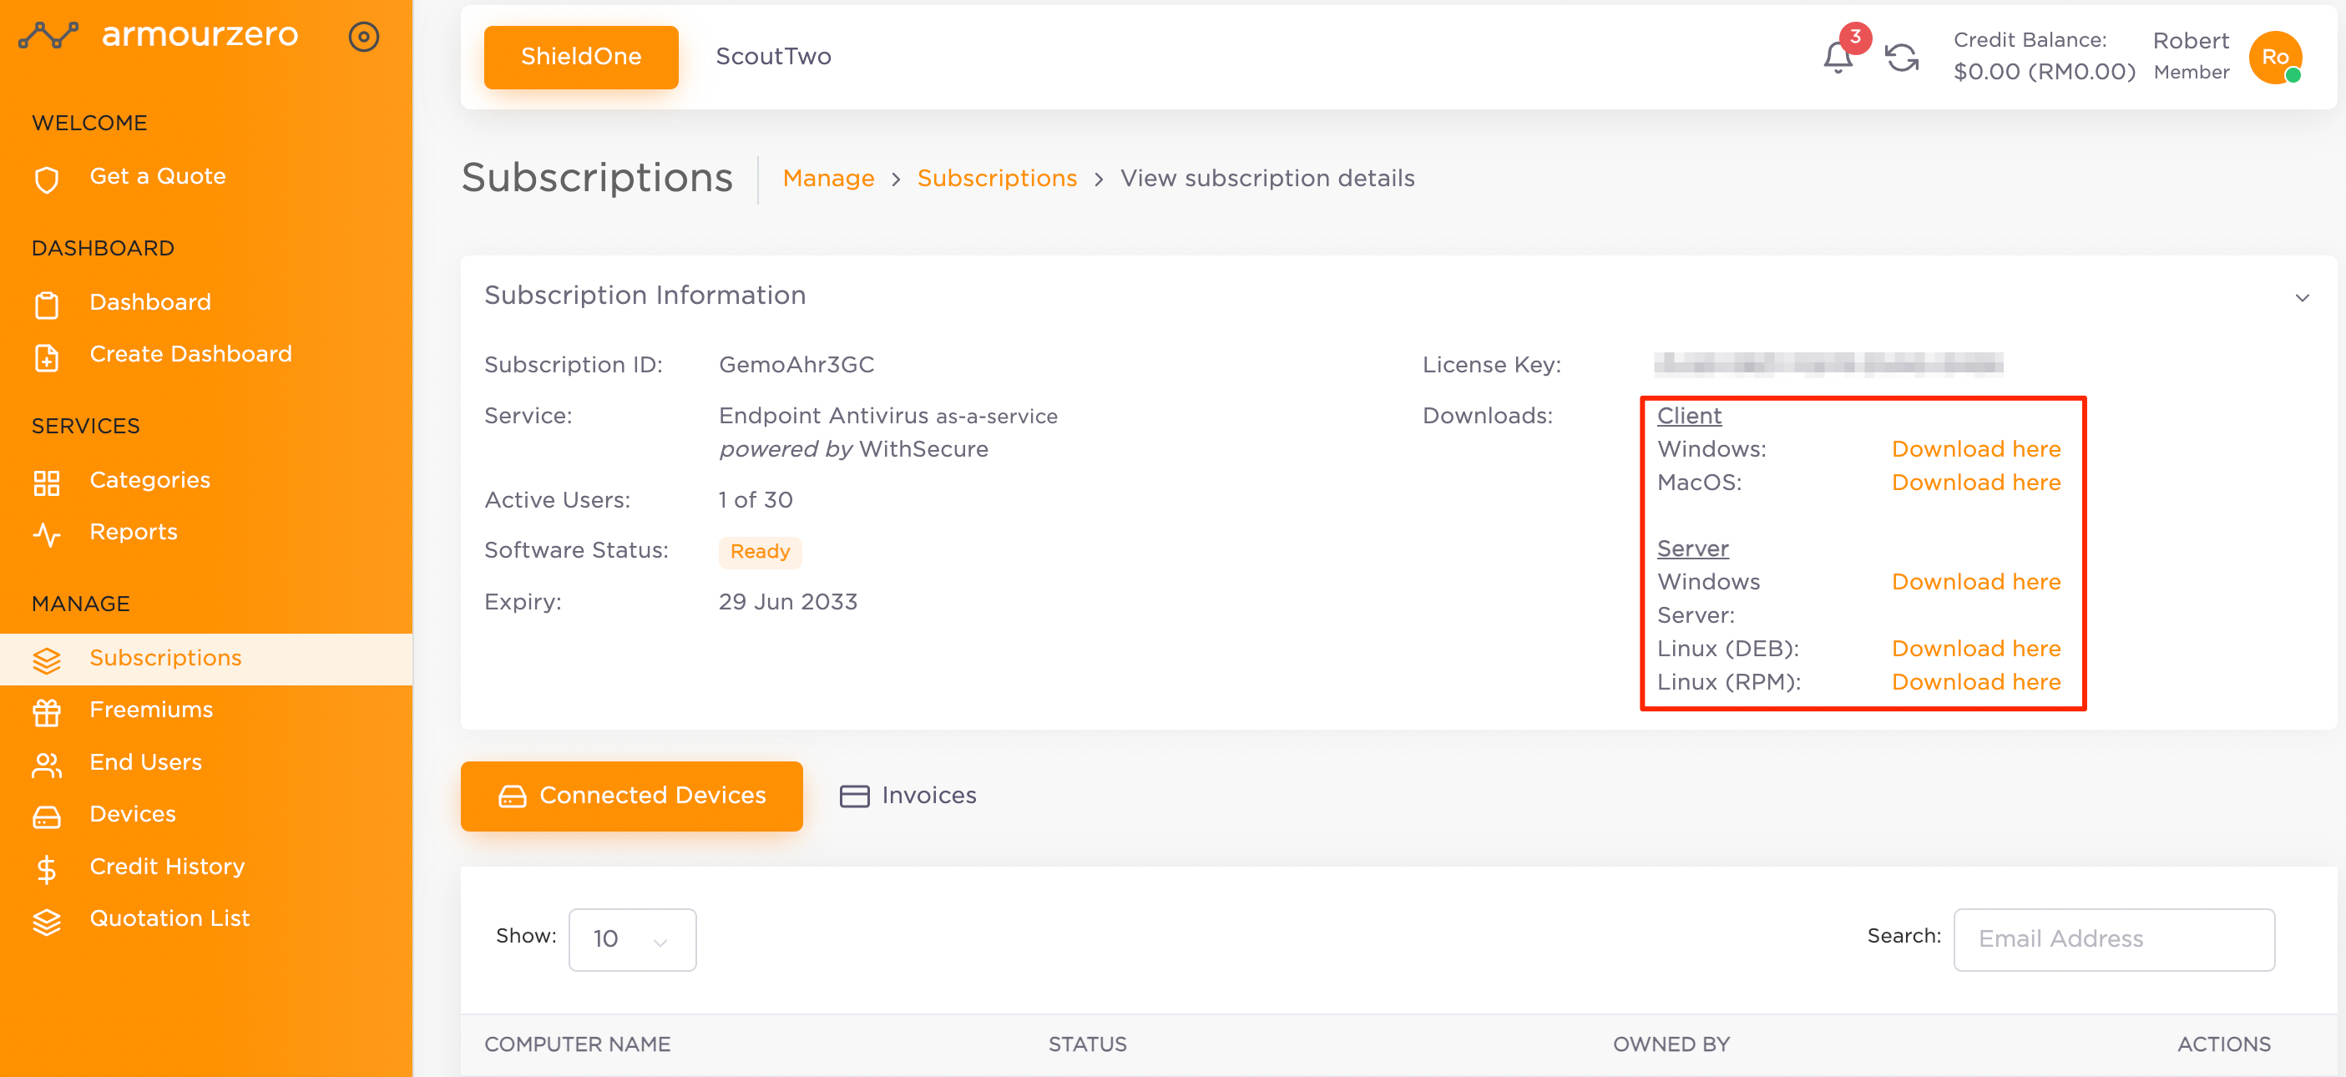The width and height of the screenshot is (2346, 1077).
Task: Click the Dashboard clipboard icon
Action: click(x=47, y=304)
